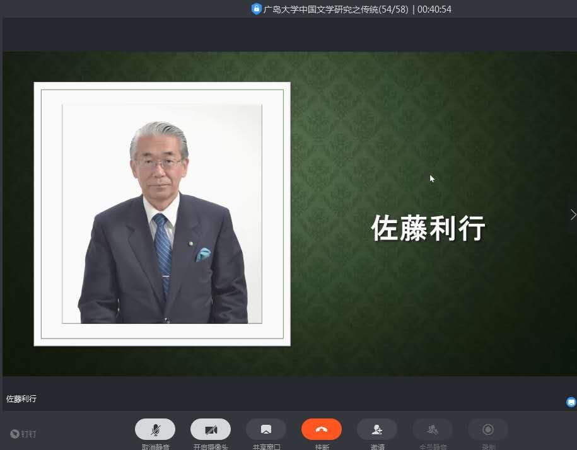This screenshot has height=450, width=577.
Task: Open the blue chat bubble icon
Action: tap(571, 401)
